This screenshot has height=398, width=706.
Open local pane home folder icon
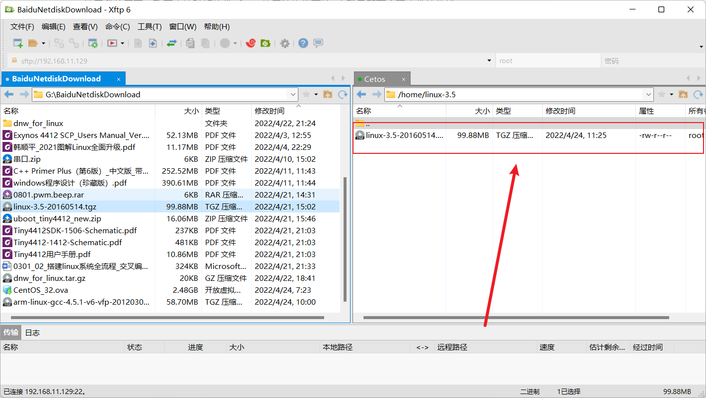click(328, 94)
